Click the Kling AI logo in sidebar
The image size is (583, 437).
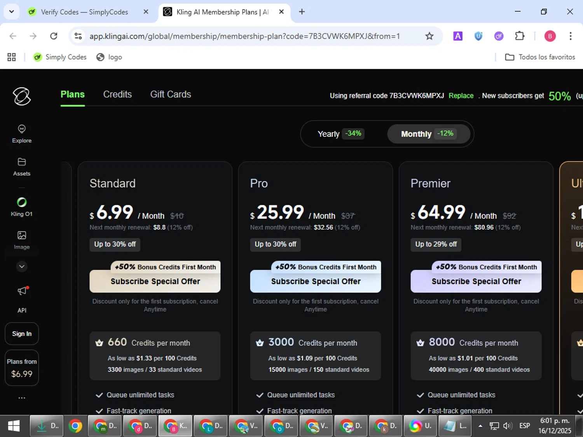click(x=22, y=96)
